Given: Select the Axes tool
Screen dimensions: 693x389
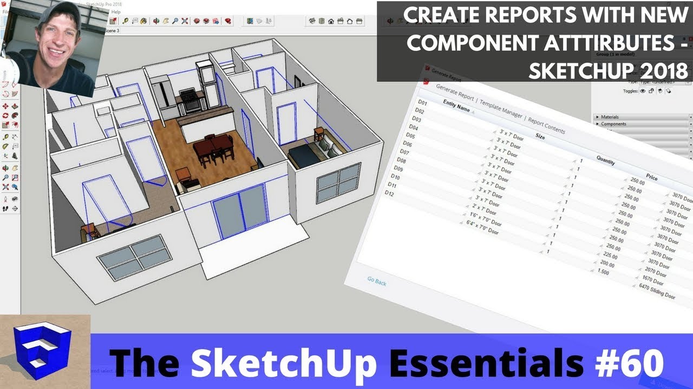Looking at the screenshot, I should tap(6, 156).
